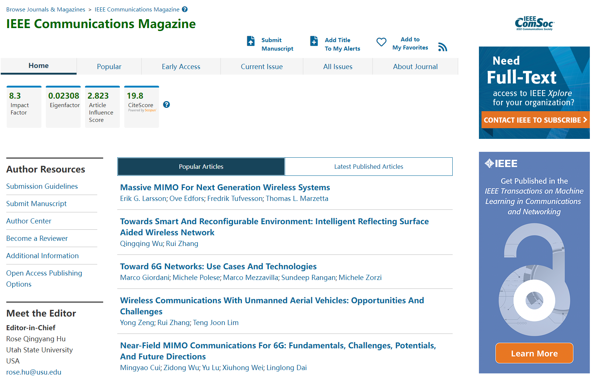
Task: Switch to the Home tab
Action: pos(38,66)
